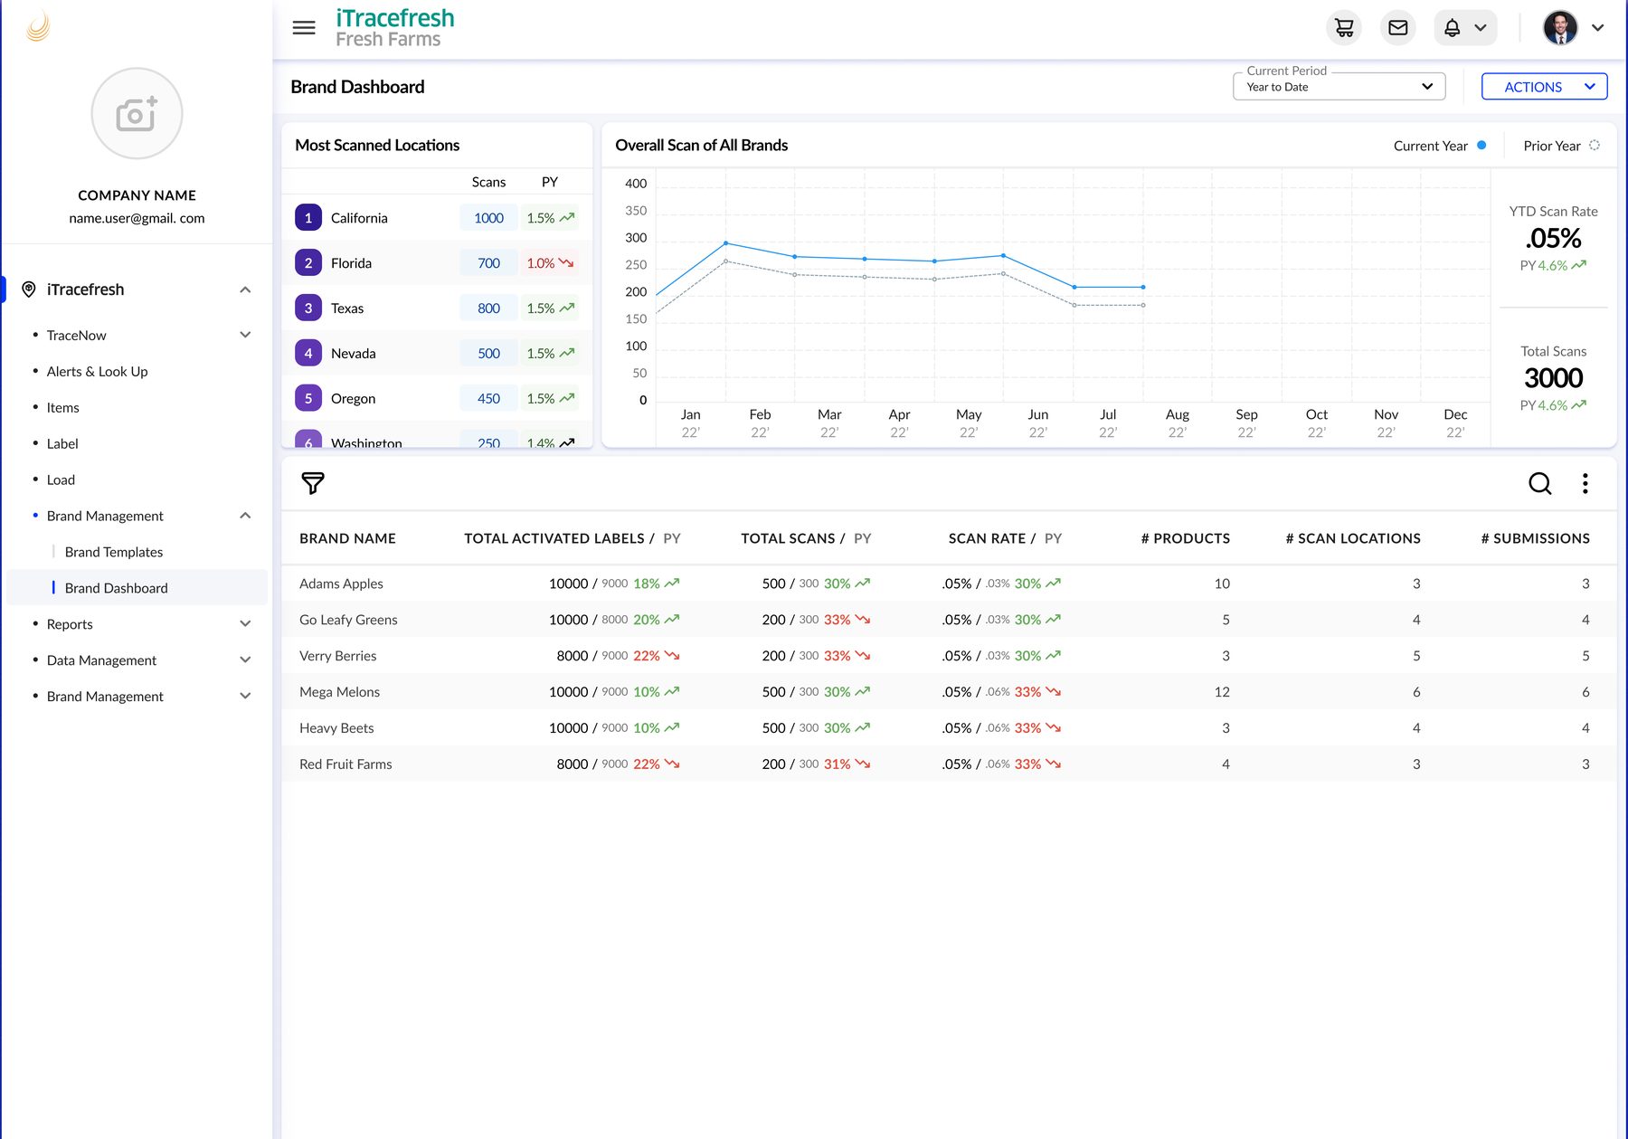Select California in Most Scanned Locations

437,218
